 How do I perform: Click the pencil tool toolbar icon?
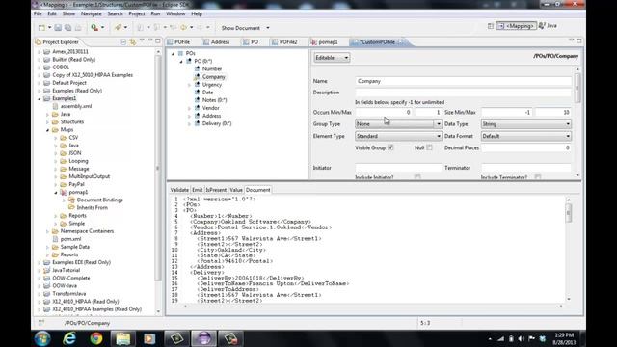[118, 28]
